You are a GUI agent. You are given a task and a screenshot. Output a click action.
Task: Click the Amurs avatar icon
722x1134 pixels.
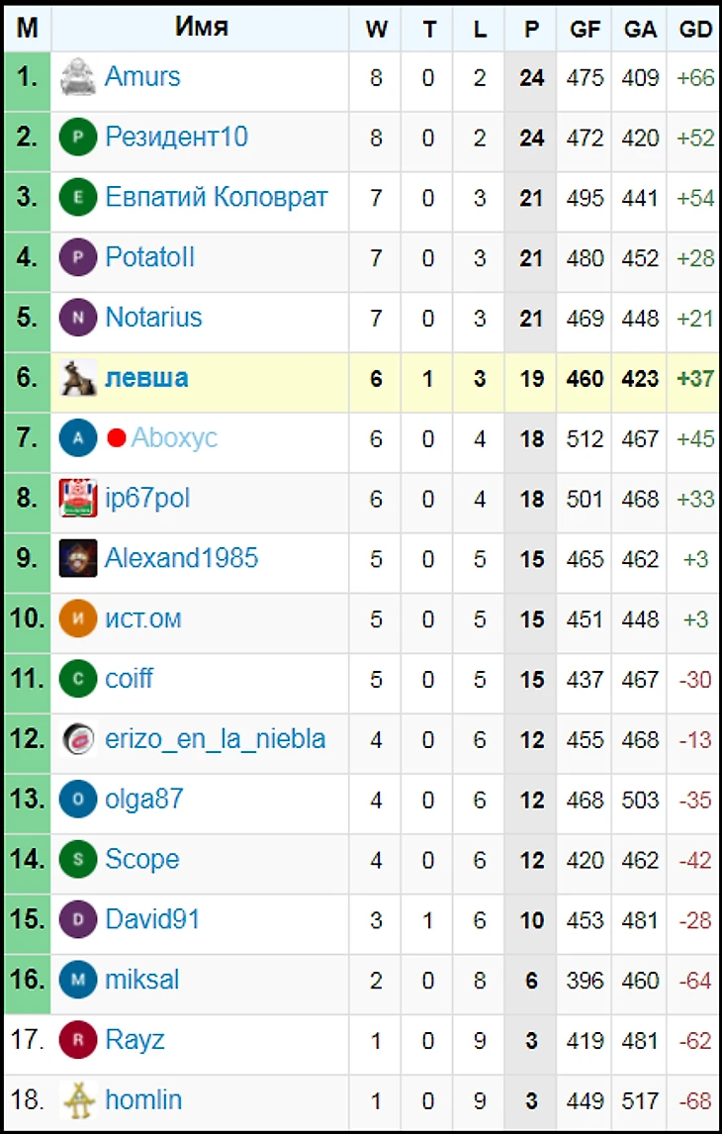point(78,76)
